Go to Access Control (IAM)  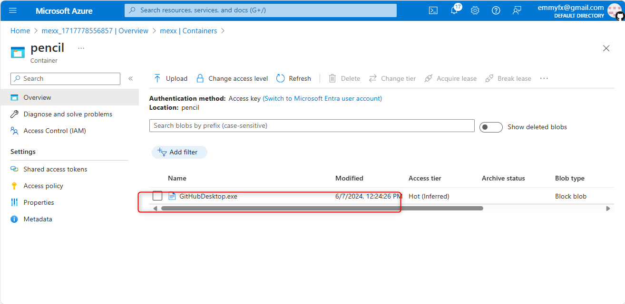point(55,131)
